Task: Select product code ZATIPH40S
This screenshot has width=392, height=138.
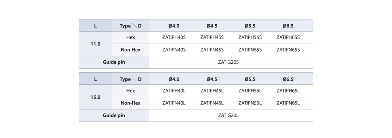Action: [x=174, y=37]
